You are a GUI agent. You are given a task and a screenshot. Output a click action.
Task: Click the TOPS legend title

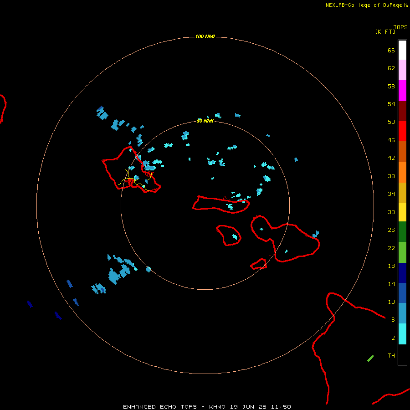pyautogui.click(x=400, y=27)
